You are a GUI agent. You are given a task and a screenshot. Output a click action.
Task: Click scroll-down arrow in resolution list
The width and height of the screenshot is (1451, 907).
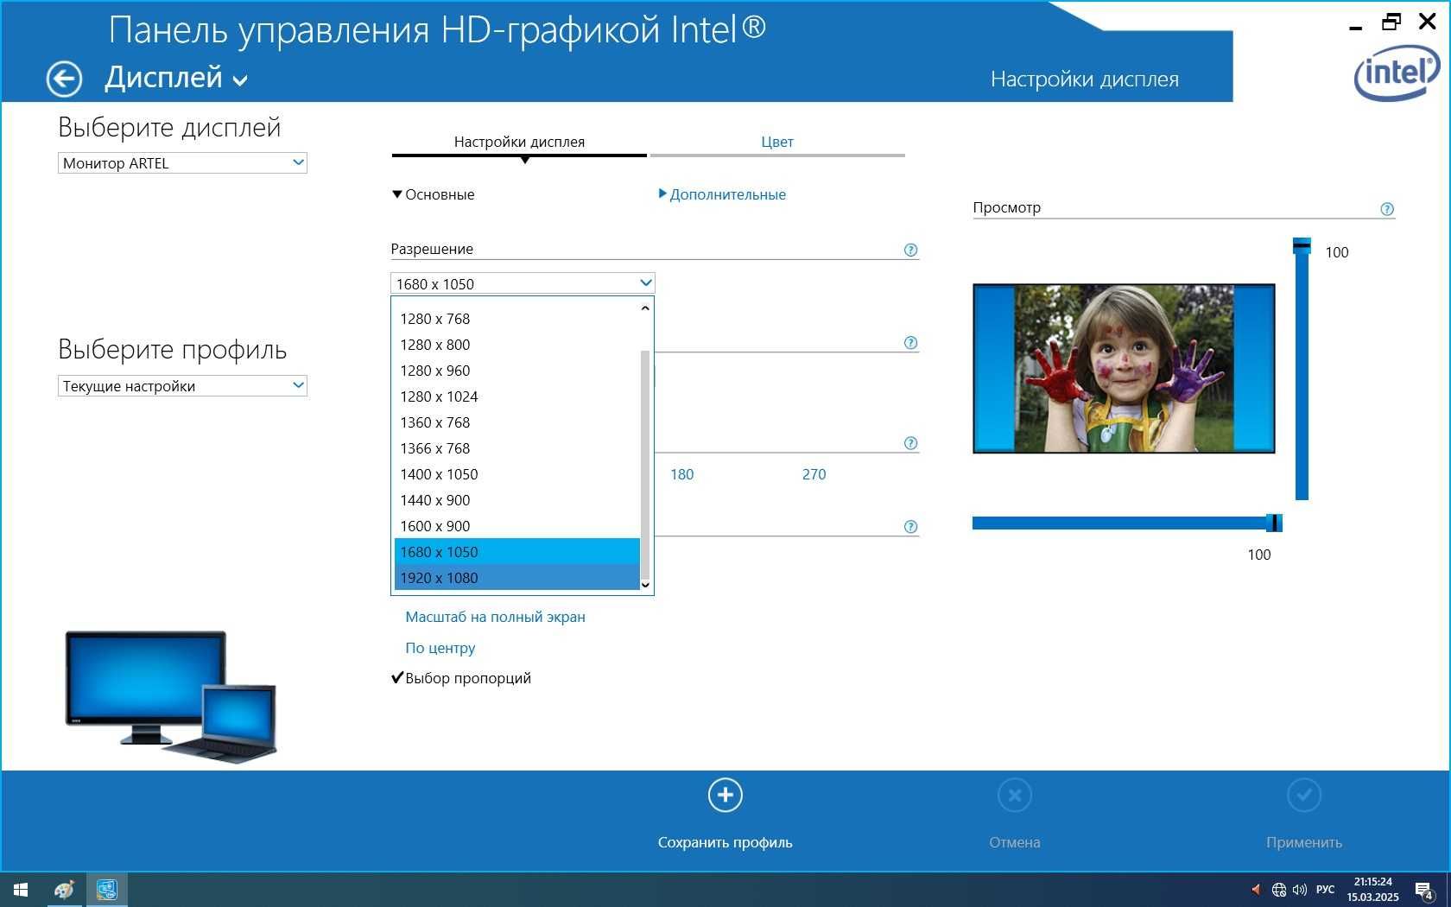pos(645,585)
